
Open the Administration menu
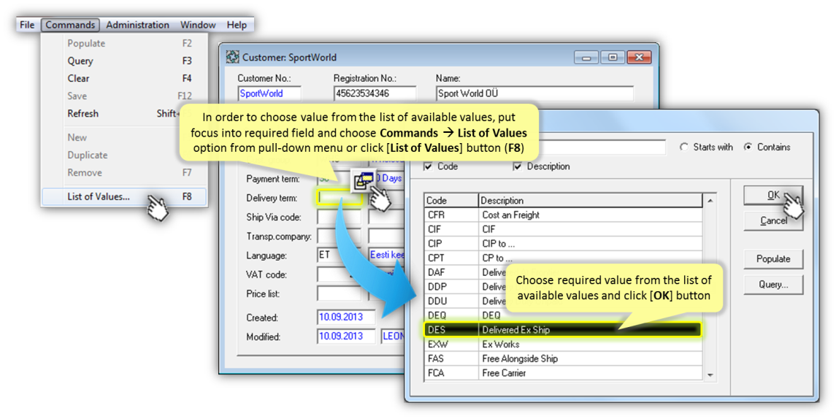tap(137, 25)
